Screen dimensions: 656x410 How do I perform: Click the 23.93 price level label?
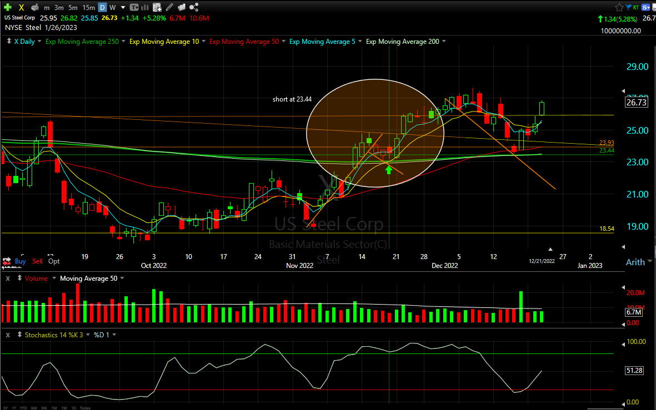click(x=607, y=143)
